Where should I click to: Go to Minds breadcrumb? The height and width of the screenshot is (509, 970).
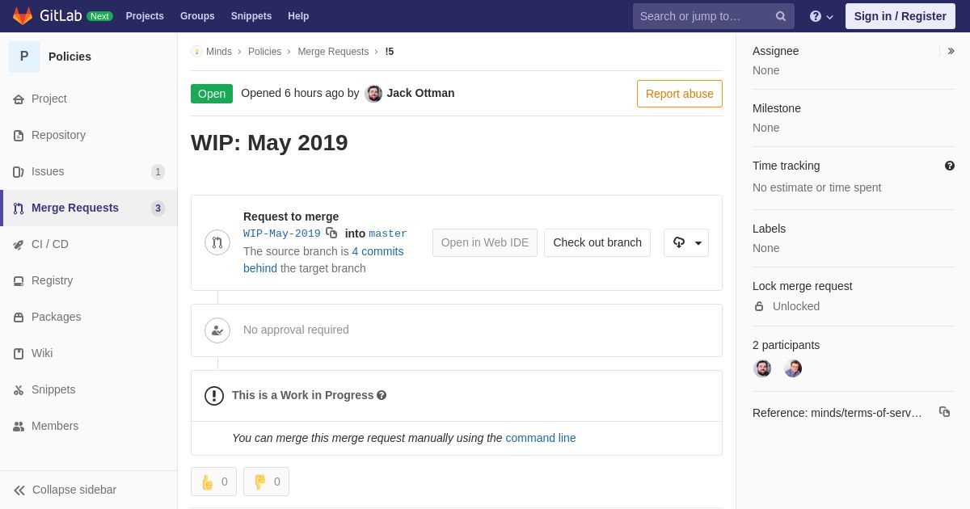click(219, 52)
